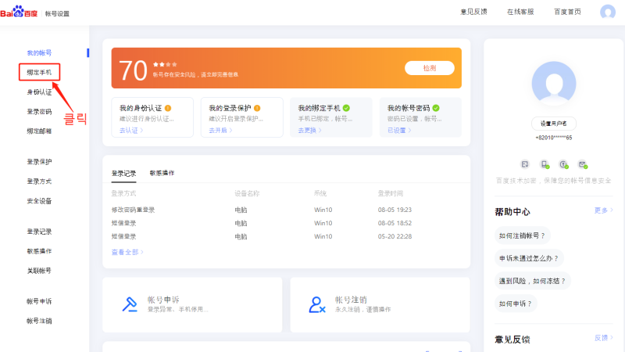The width and height of the screenshot is (625, 352).
Task: Open help topic 申诉未通过怎么办？
Action: point(529,258)
